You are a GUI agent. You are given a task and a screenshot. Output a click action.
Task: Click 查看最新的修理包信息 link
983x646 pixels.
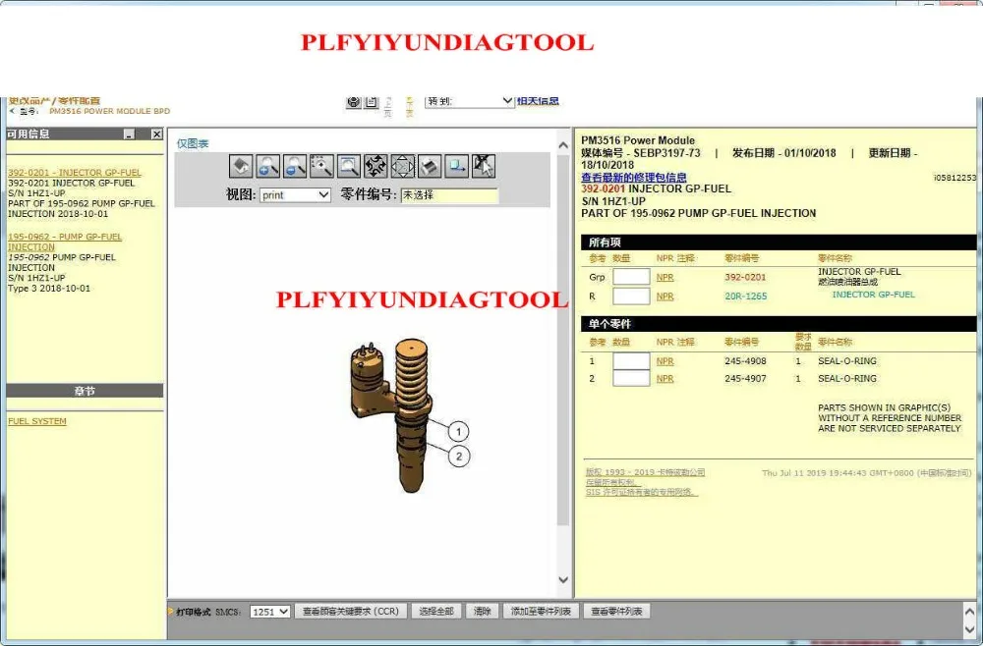634,177
